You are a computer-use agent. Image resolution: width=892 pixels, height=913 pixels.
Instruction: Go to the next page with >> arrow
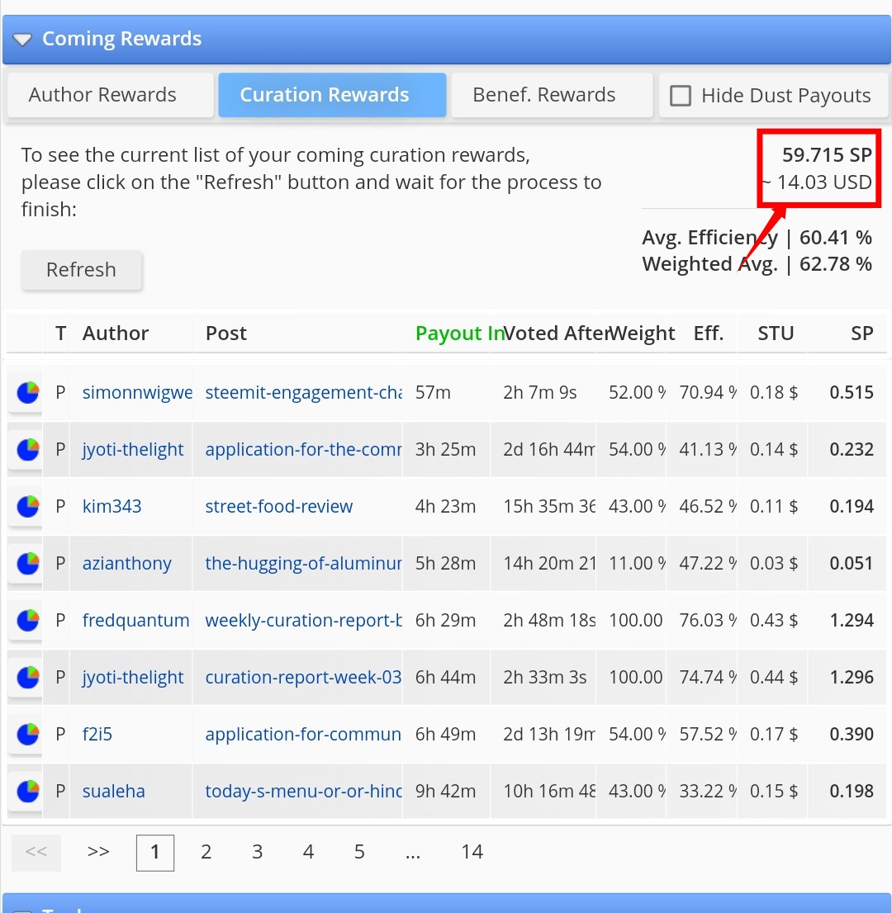click(98, 852)
